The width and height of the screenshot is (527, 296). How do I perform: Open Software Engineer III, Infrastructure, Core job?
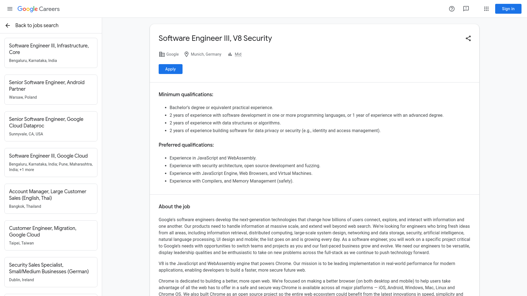pos(51,53)
